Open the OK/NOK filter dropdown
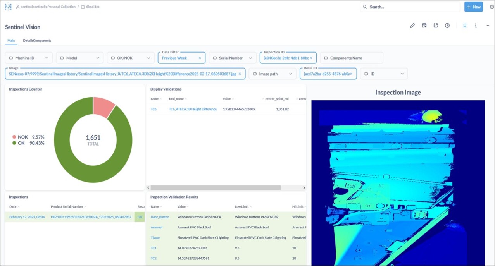495x266 pixels. (130, 58)
